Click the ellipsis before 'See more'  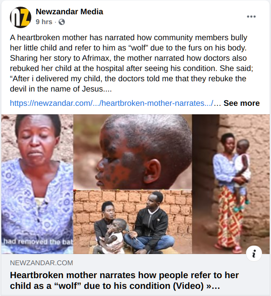click(x=217, y=103)
